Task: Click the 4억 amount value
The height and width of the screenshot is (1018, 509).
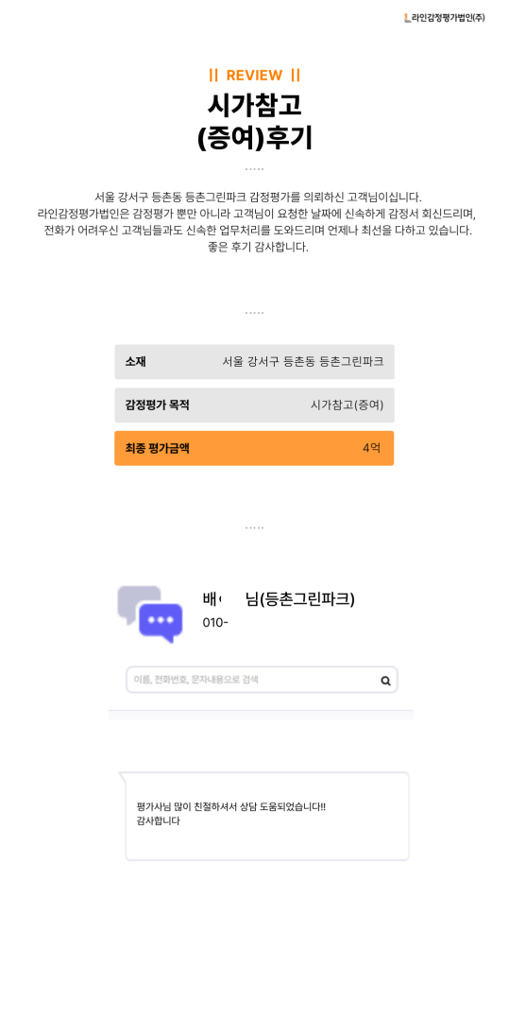Action: pyautogui.click(x=372, y=448)
